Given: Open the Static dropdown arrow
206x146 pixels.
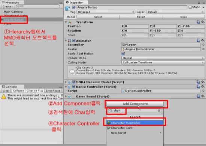Looking at the screenshot, I should (203, 7).
